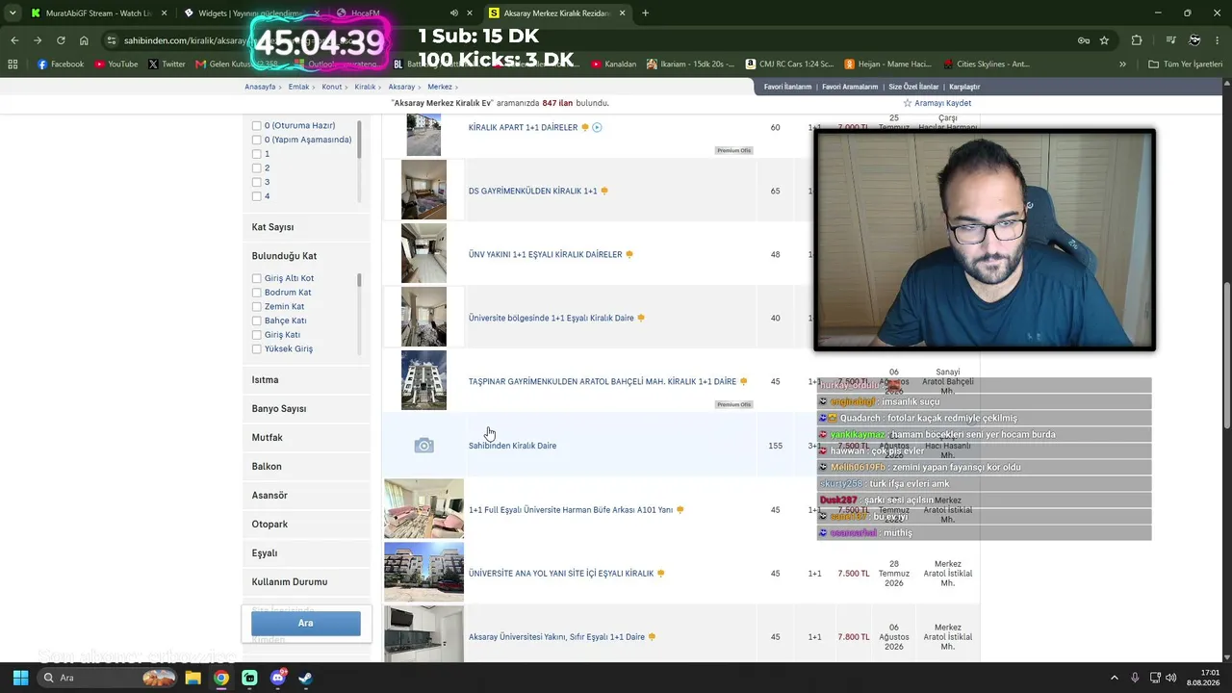Open Discord from the taskbar
Viewport: 1232px width, 693px height.
click(x=277, y=678)
